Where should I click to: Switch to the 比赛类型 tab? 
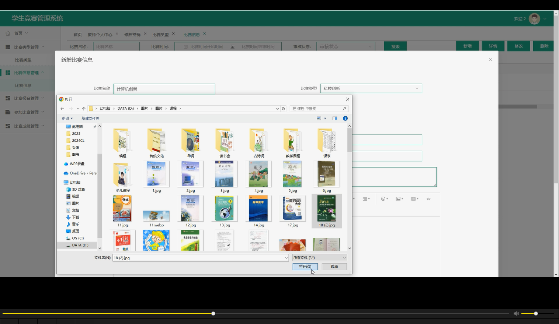click(x=160, y=35)
